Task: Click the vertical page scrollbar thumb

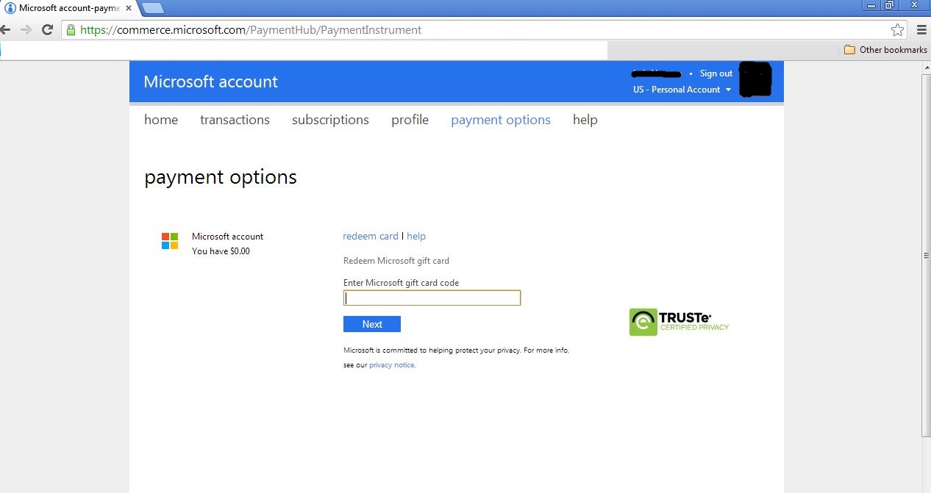Action: point(926,256)
